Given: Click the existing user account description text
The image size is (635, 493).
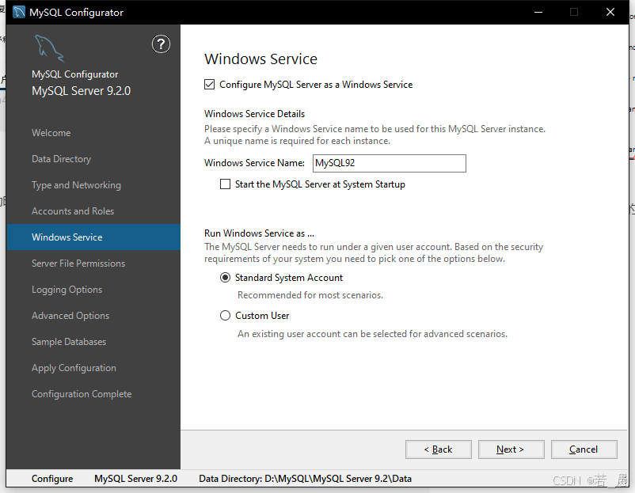Looking at the screenshot, I should (x=372, y=334).
